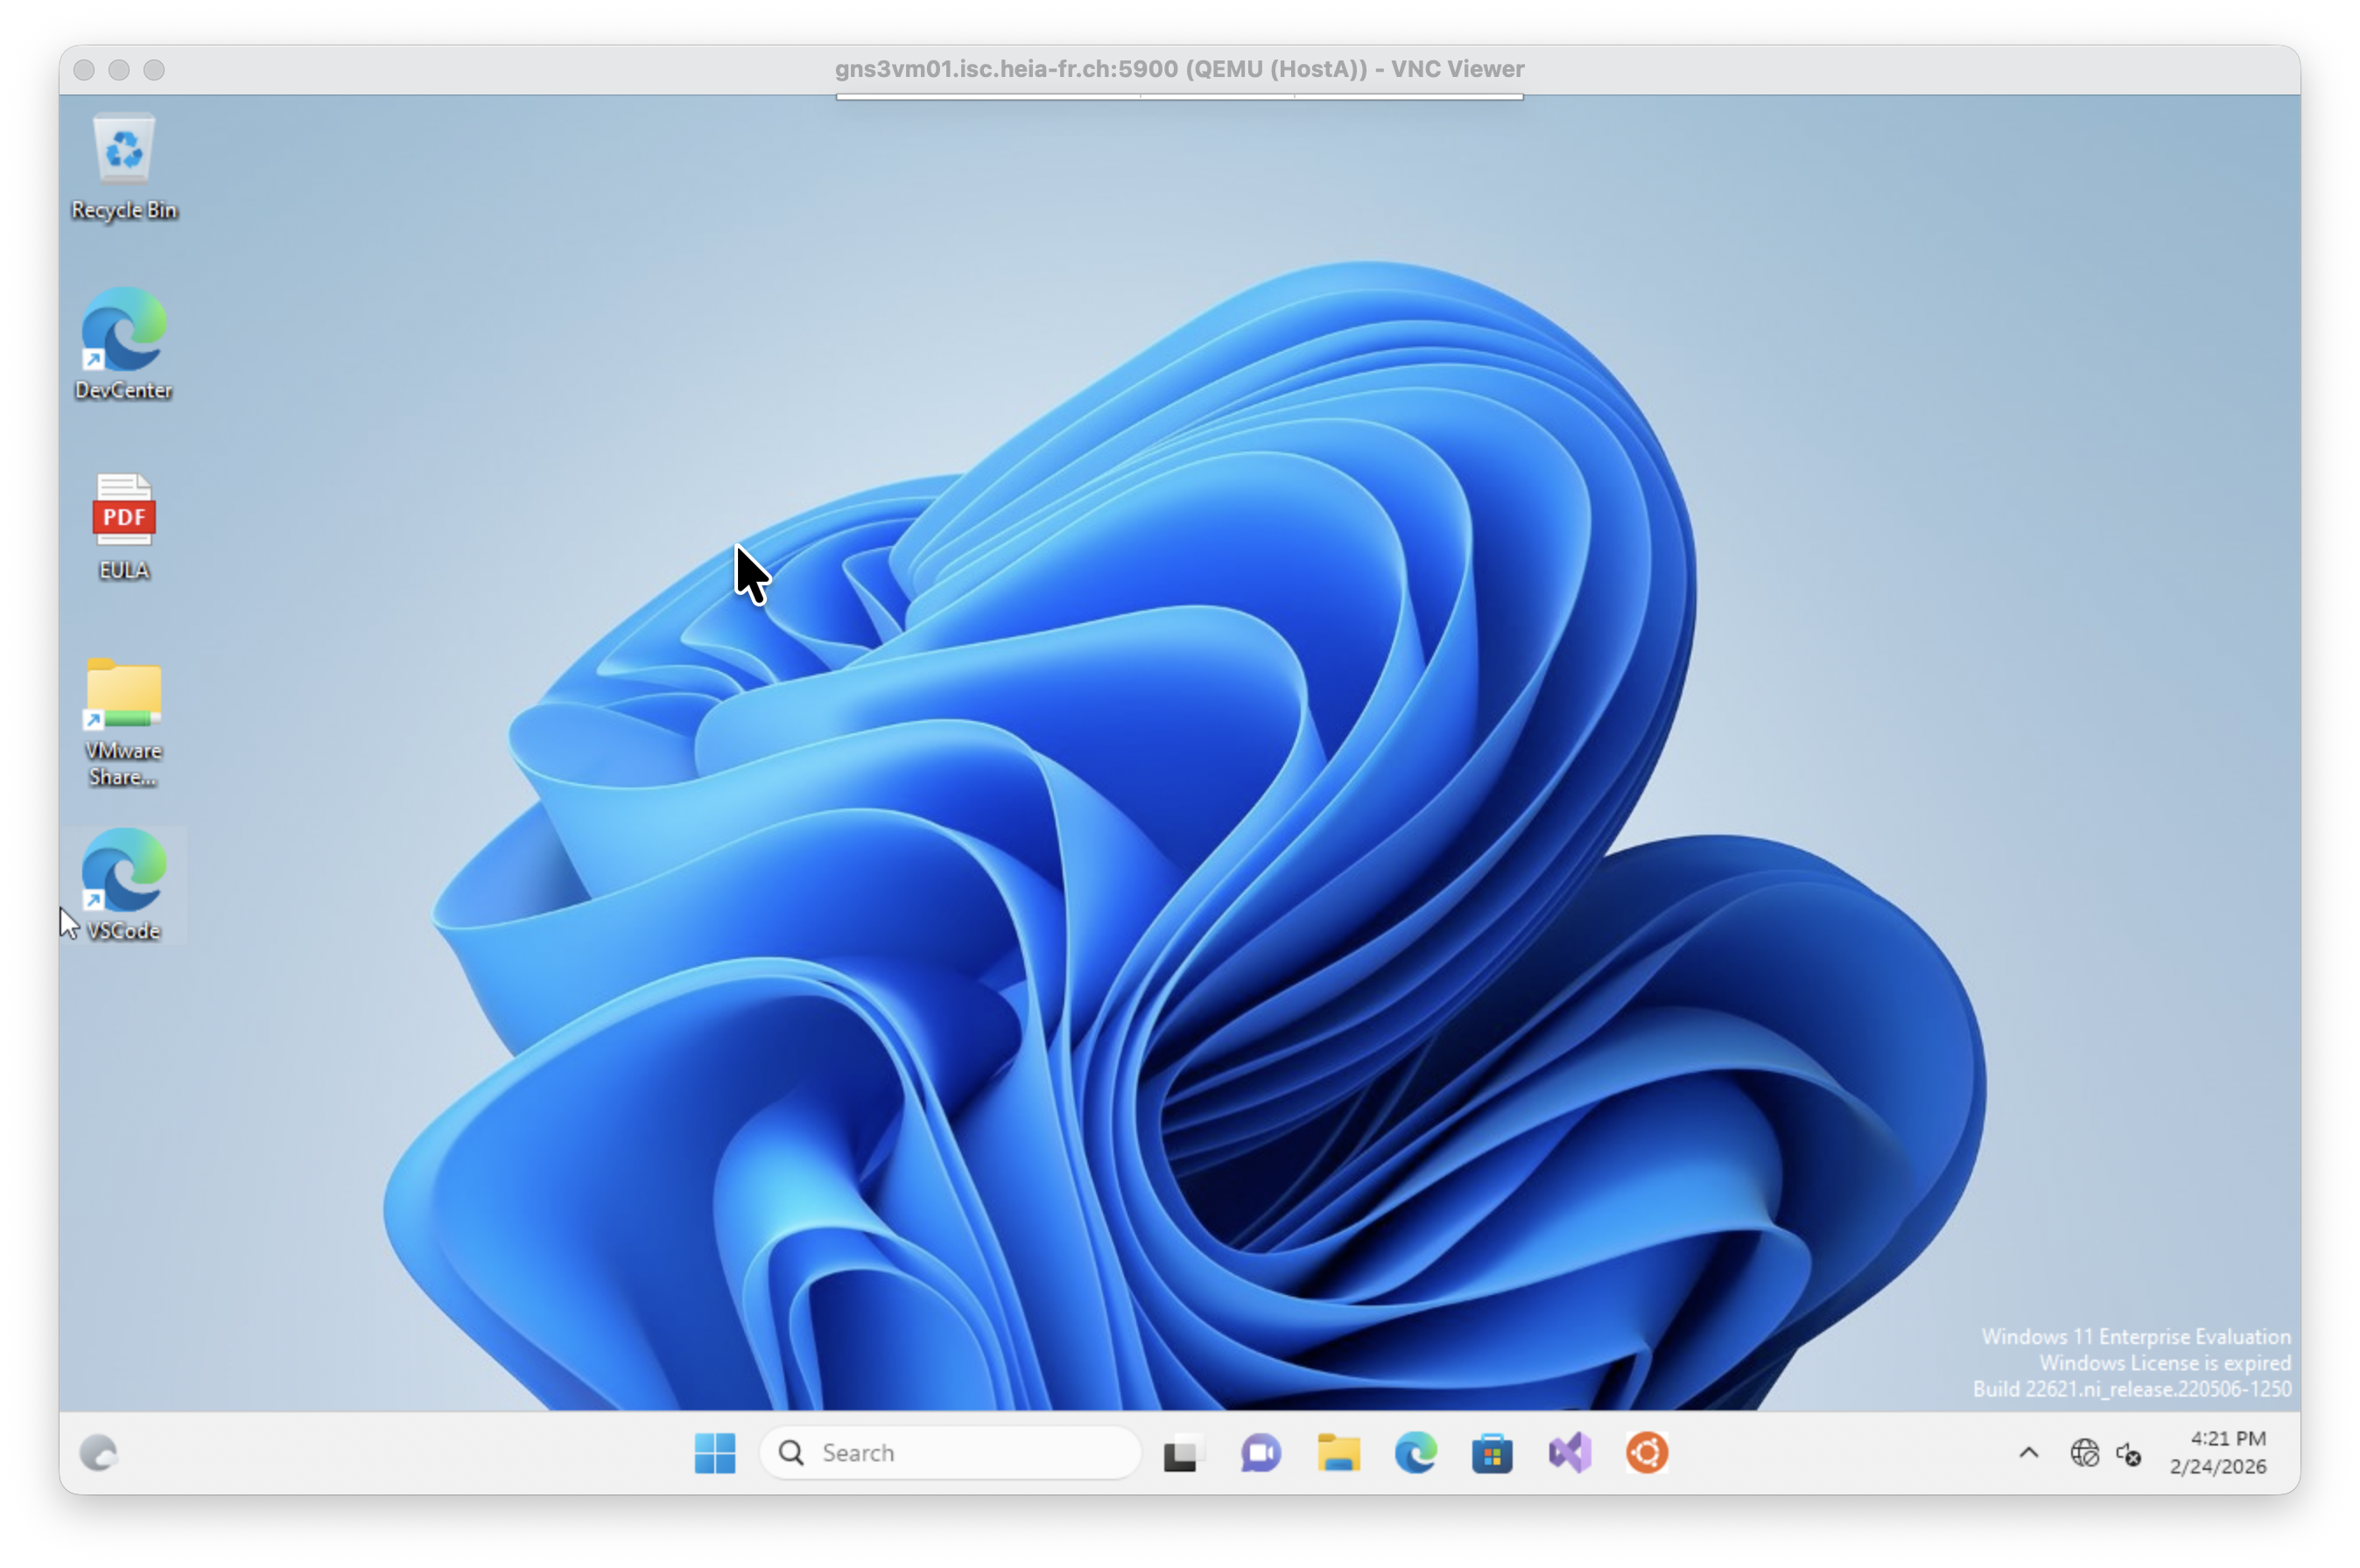Open Microsoft Store from the taskbar
Screen dimensions: 2360x1568
(1492, 1452)
